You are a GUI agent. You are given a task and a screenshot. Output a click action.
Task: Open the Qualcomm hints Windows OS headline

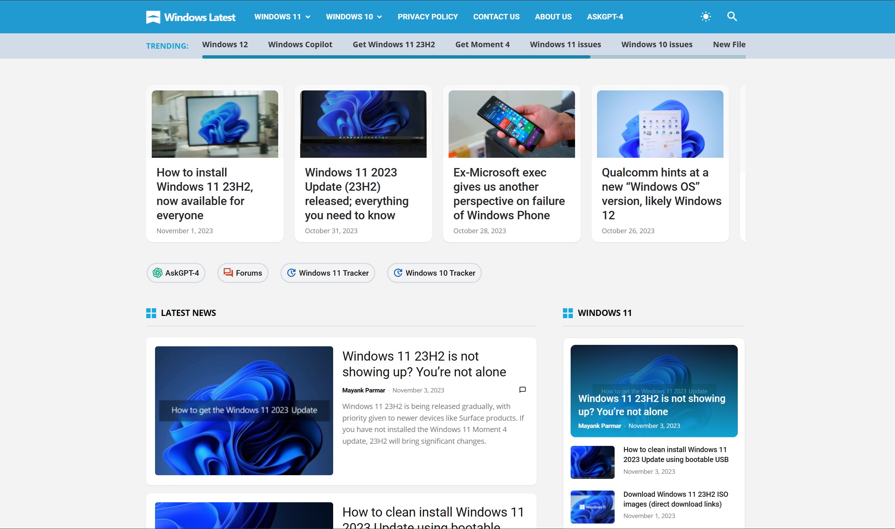(x=662, y=194)
